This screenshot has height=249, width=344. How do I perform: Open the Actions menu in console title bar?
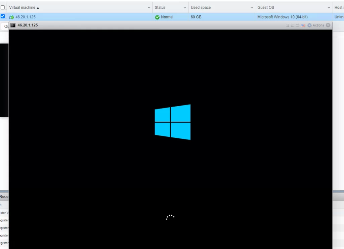(x=318, y=25)
